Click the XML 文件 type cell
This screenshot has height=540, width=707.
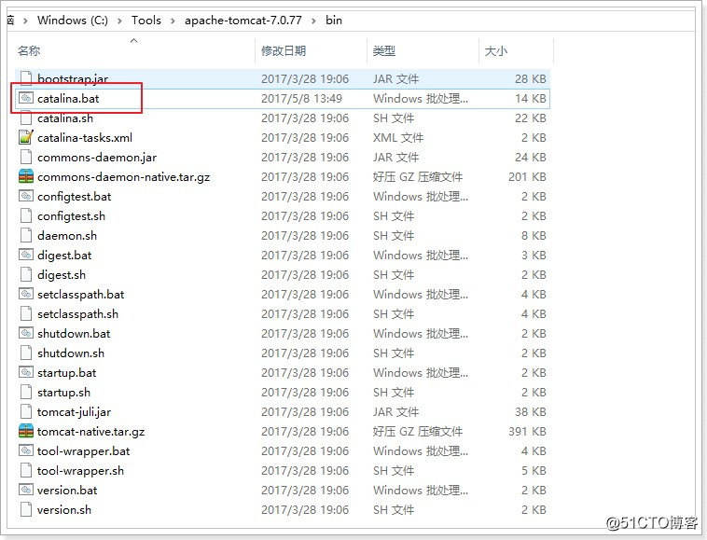[x=398, y=137]
